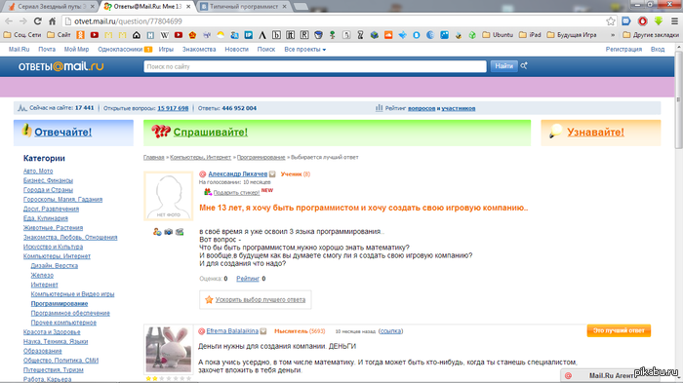Open Новости in the top navigation
The width and height of the screenshot is (683, 383).
[x=236, y=50]
